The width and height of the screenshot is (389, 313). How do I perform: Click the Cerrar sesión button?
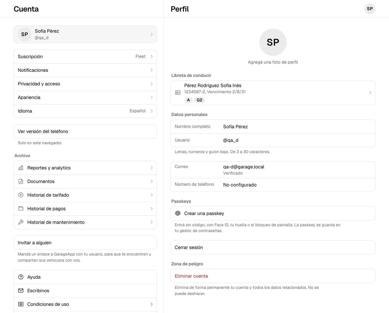tap(273, 247)
